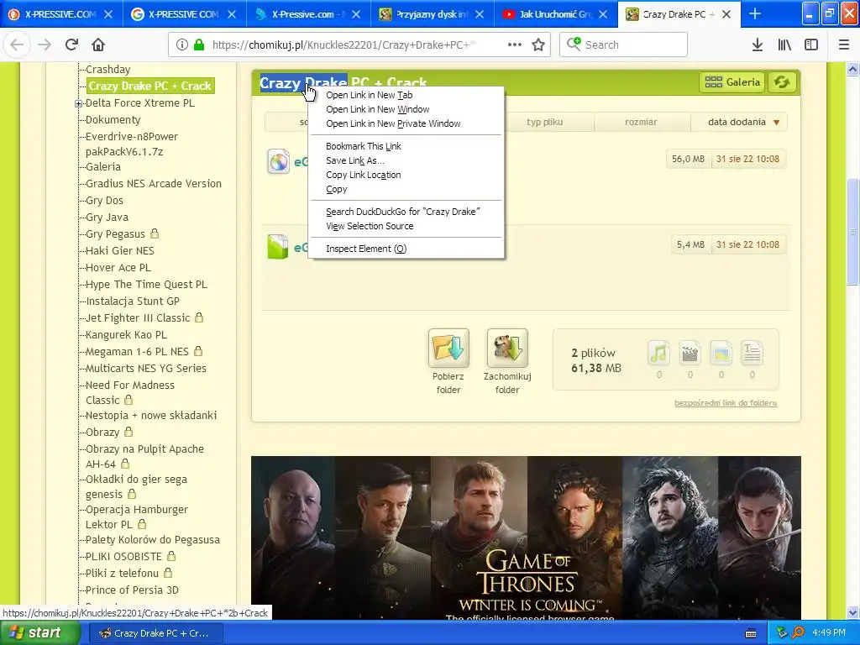Choose Open Link in New Private Window
The height and width of the screenshot is (645, 860).
[x=406, y=123]
